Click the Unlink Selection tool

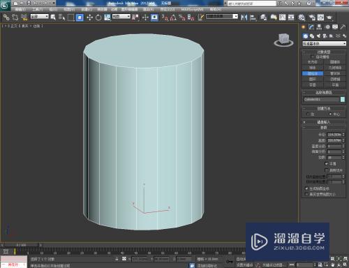15,17
